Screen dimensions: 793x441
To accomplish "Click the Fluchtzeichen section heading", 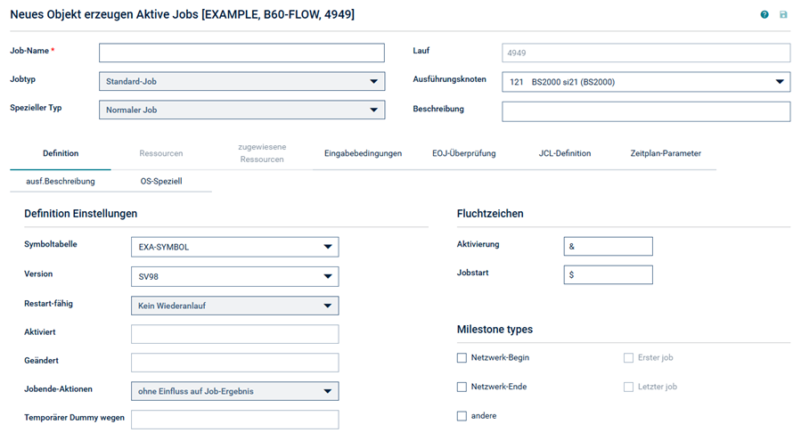I will (490, 214).
